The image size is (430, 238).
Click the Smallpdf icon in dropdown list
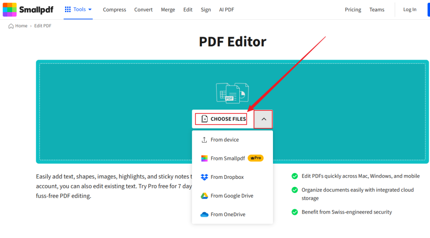point(205,159)
